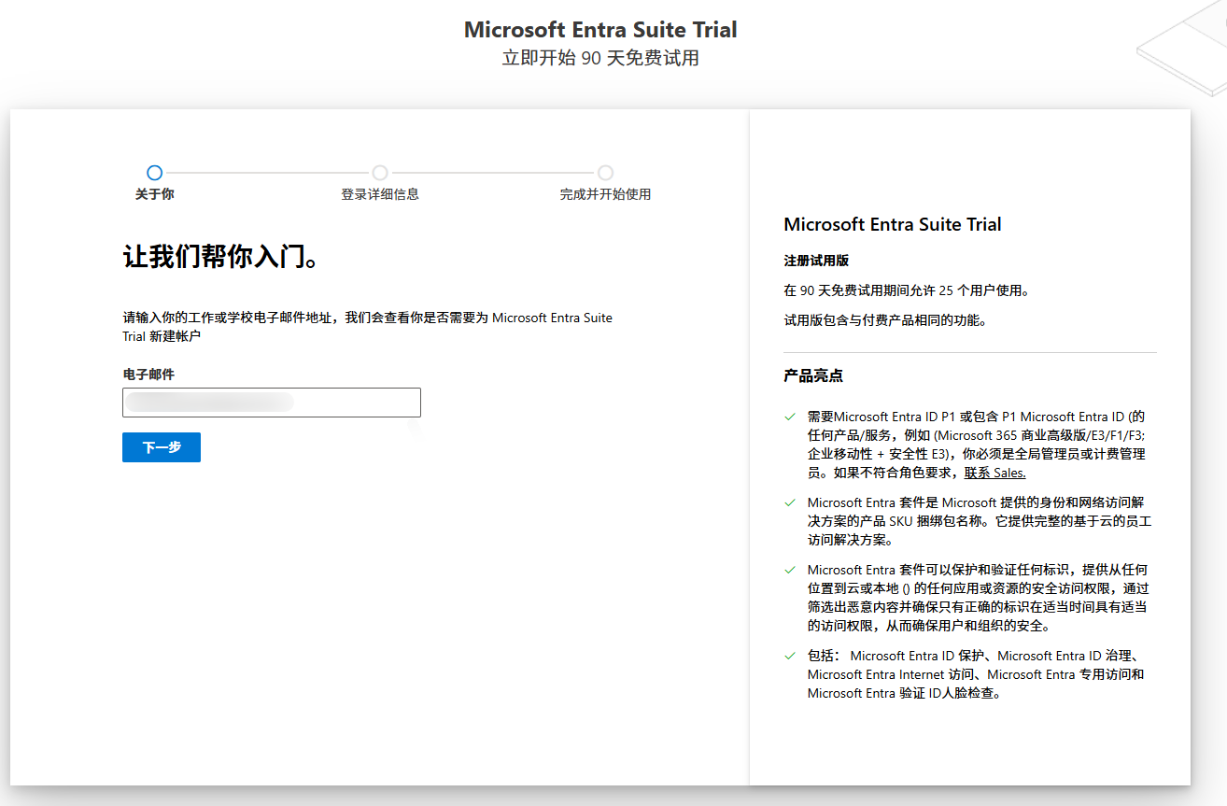Screen dimensions: 1227x806
Task: Focus the 电子邮件 input field
Action: [272, 403]
